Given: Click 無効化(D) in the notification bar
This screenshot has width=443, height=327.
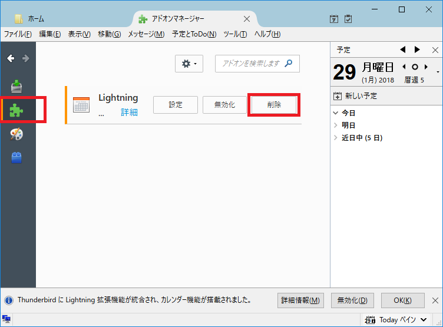Looking at the screenshot, I should point(352,300).
